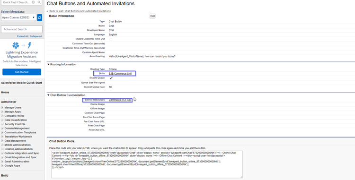This screenshot has height=180, width=355.
Task: Click the Quick Find info icon
Action: pyautogui.click(x=33, y=2)
